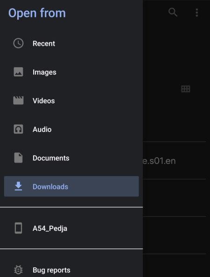Open Bug reports location
The image size is (210, 277).
tap(71, 270)
